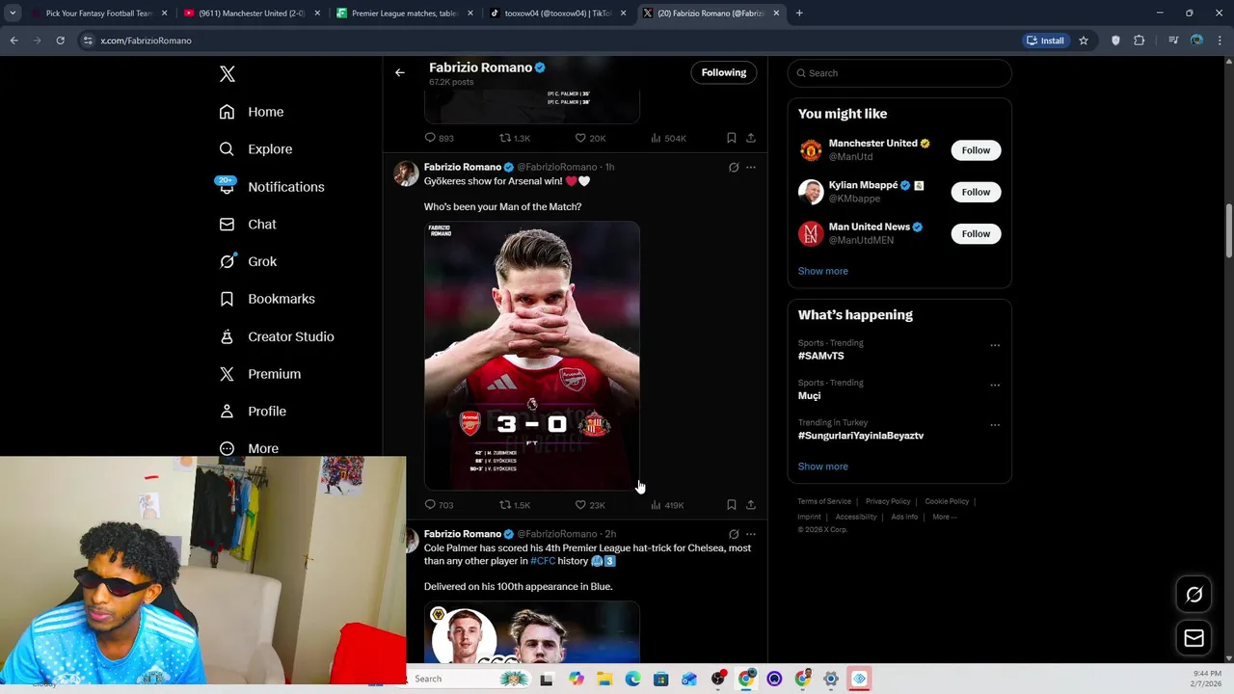Open the Cole Palmer post image

point(532,633)
